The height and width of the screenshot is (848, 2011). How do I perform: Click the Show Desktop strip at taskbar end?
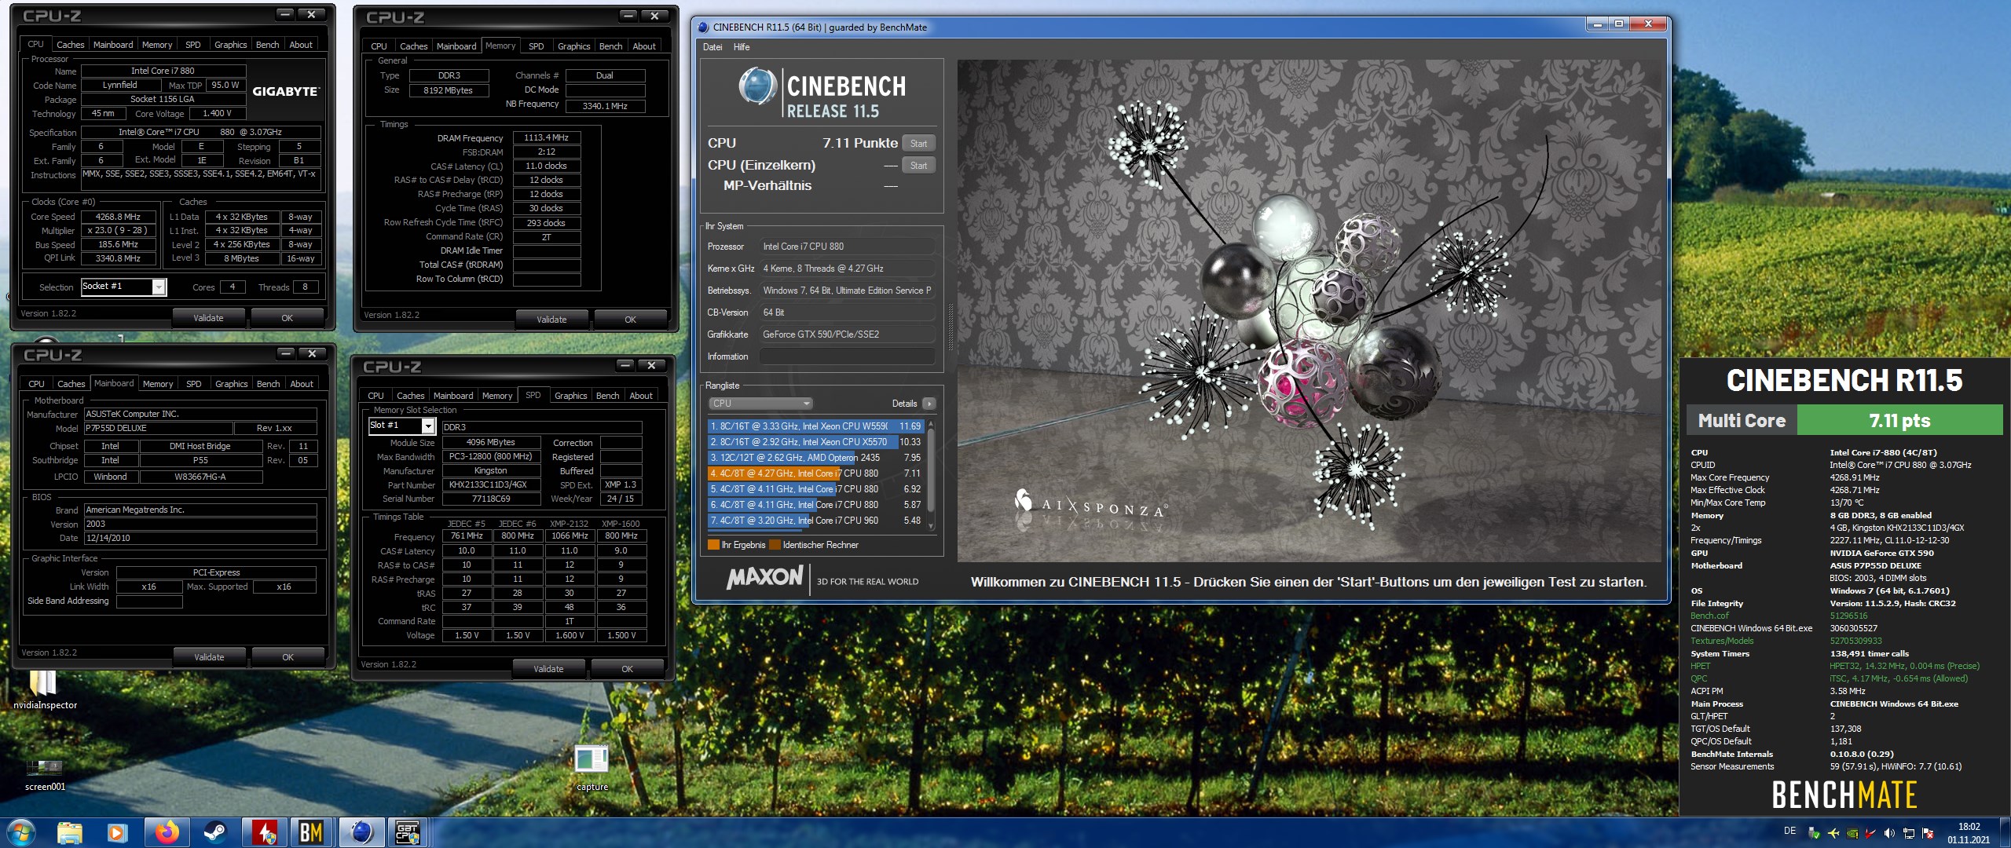tap(2005, 832)
